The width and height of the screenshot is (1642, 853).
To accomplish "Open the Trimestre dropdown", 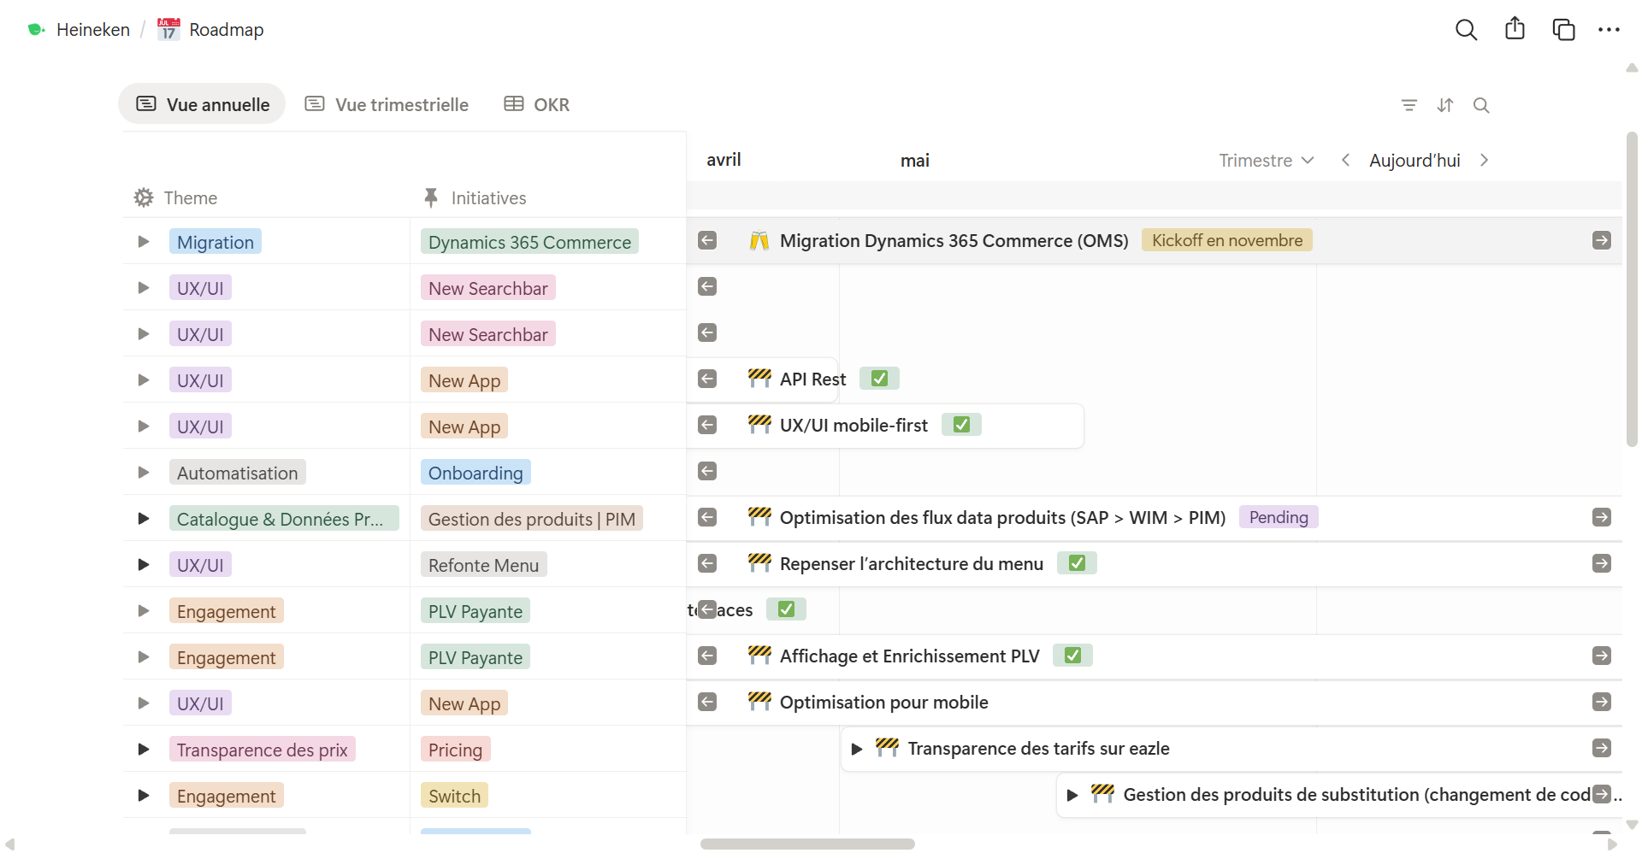I will 1266,160.
